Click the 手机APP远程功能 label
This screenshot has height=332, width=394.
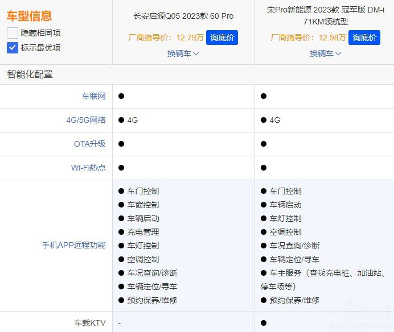(73, 245)
